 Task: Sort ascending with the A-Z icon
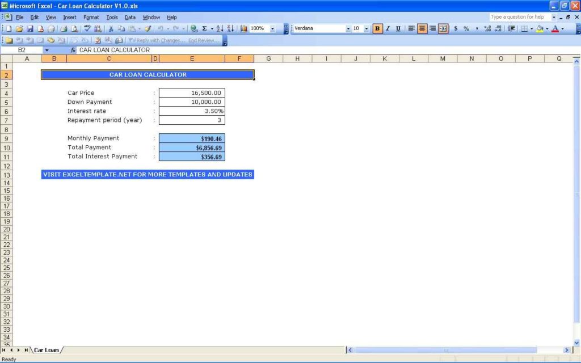pos(220,28)
